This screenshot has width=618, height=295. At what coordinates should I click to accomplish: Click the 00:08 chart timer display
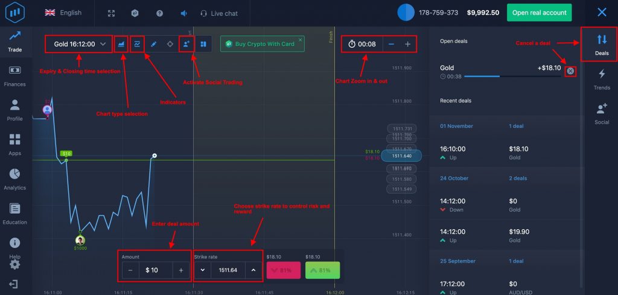click(362, 44)
